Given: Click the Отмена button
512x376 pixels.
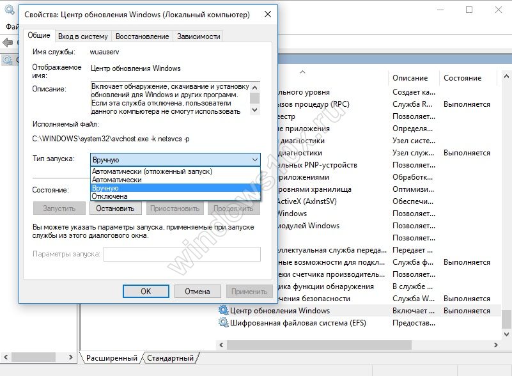Looking at the screenshot, I should point(198,292).
